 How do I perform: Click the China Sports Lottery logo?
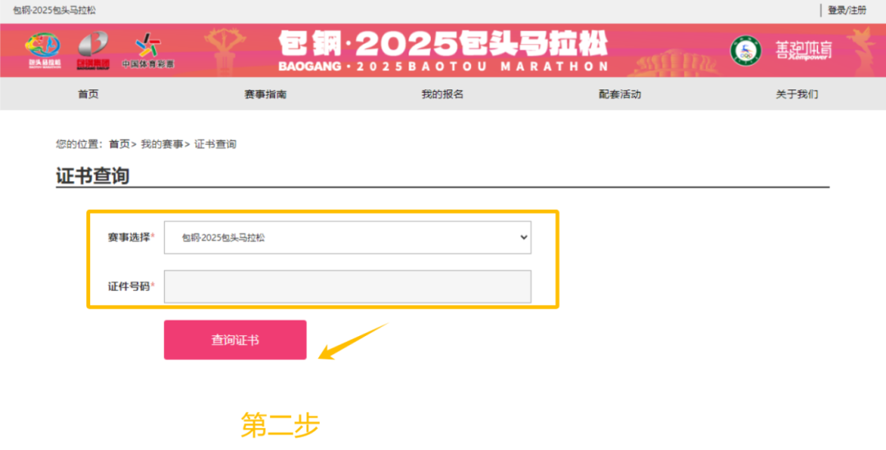[148, 51]
